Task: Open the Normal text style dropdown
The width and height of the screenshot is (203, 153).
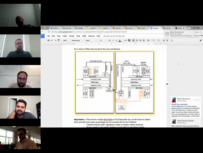Action: point(77,40)
